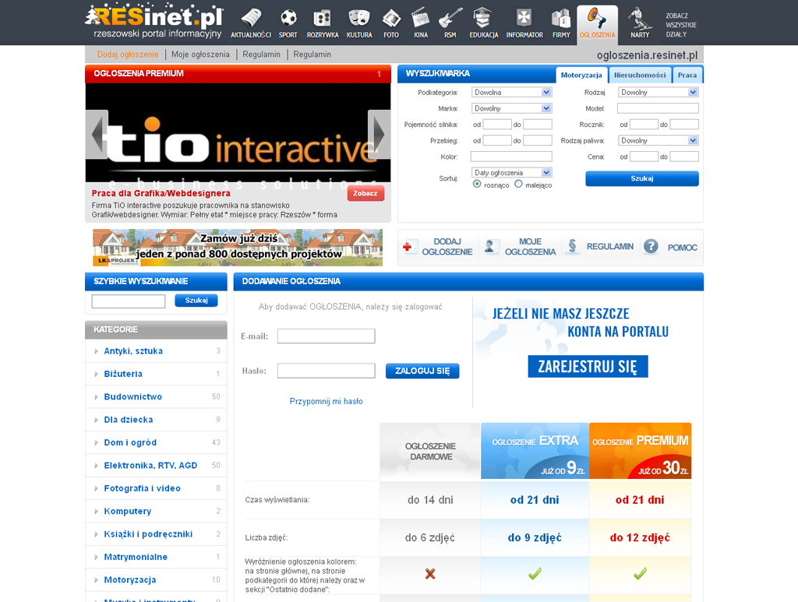This screenshot has height=602, width=798.
Task: Open the Dla dziecka category
Action: (x=129, y=420)
